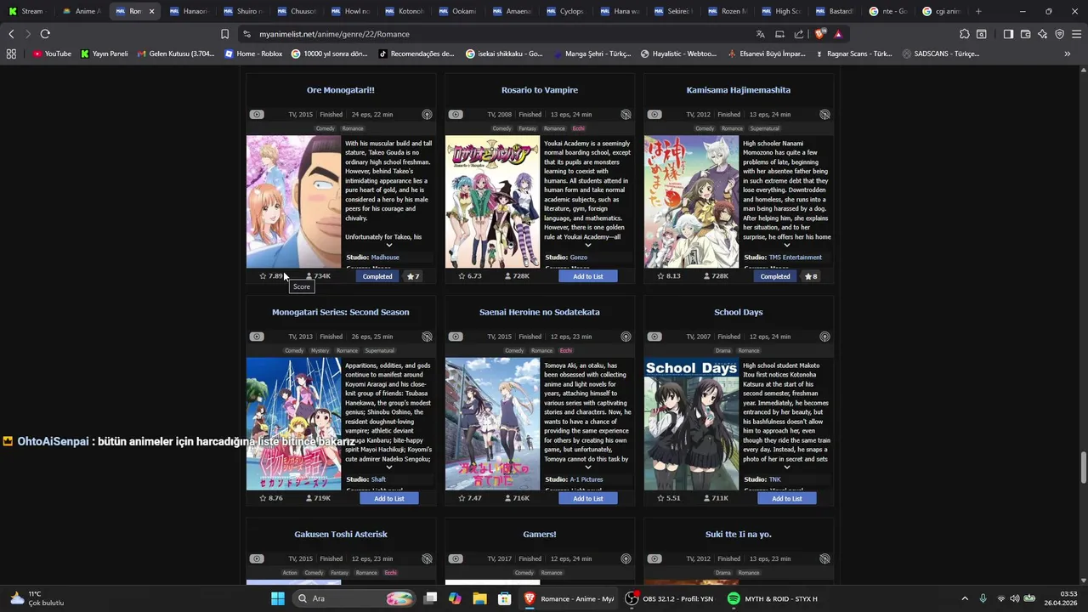Click the score star icon for Rosario to Vampire
The width and height of the screenshot is (1088, 612).
tap(462, 276)
